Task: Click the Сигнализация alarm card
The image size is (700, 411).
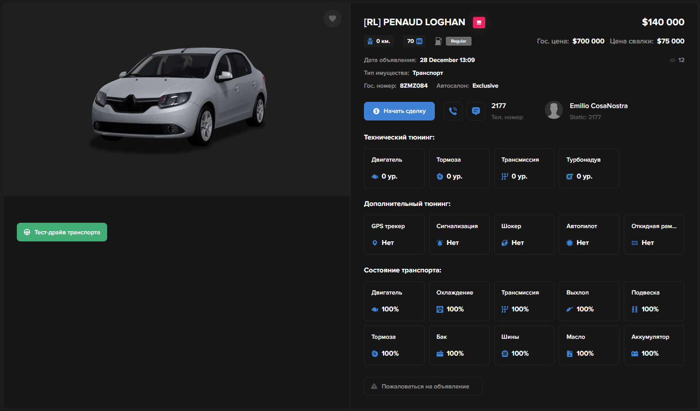Action: click(x=459, y=235)
